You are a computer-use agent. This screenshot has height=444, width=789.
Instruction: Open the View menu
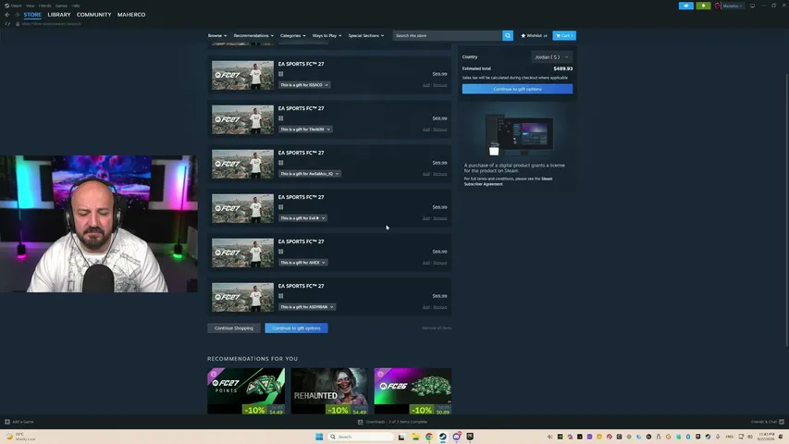click(31, 6)
